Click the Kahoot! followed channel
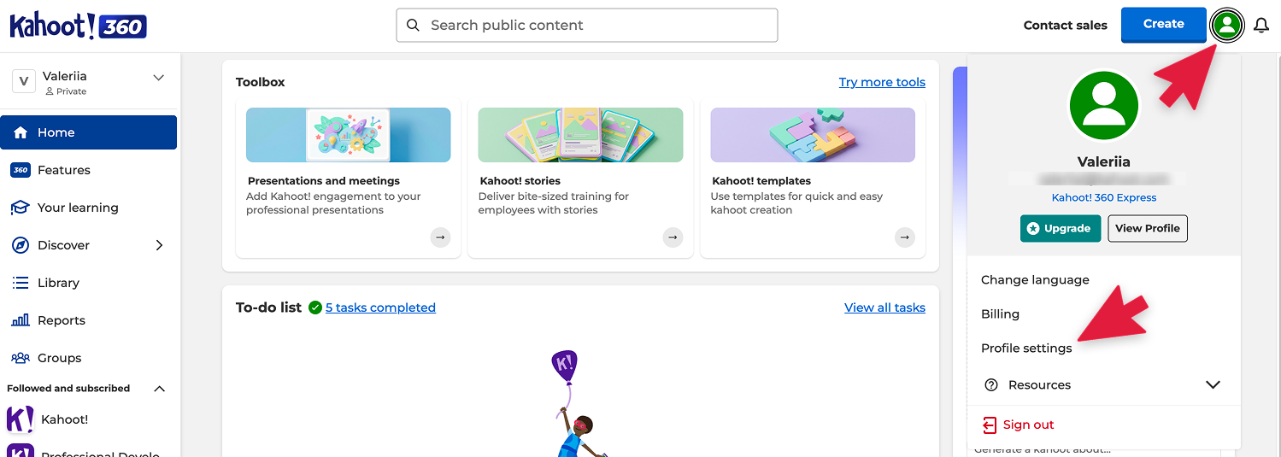 65,419
